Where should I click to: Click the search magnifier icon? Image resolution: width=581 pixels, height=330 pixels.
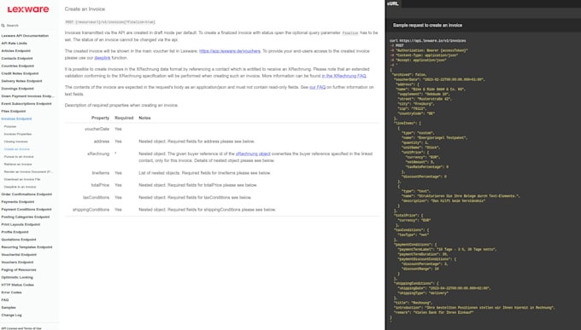[x=3, y=26]
